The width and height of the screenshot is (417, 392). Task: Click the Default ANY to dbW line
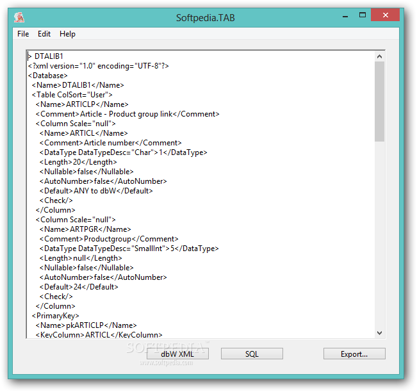[x=96, y=191]
